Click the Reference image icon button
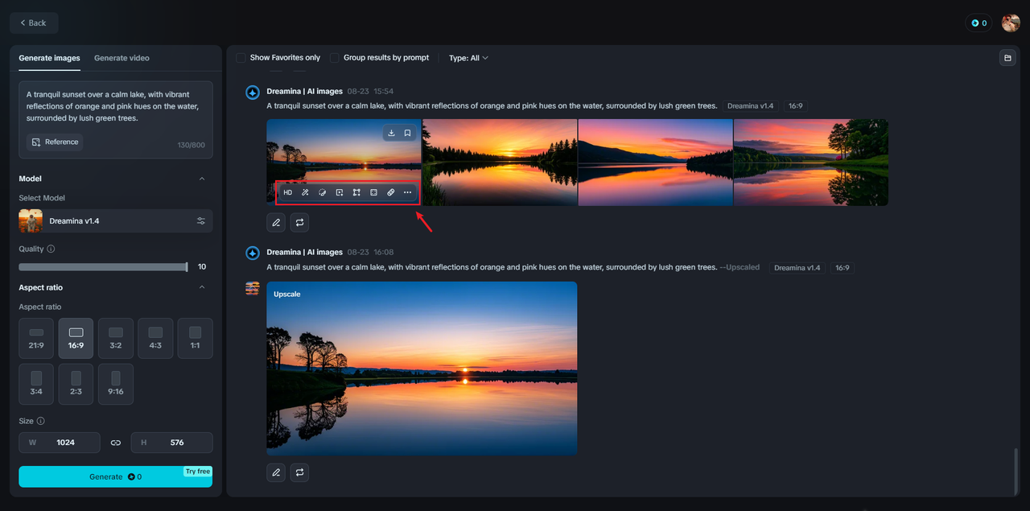Viewport: 1030px width, 511px height. (x=55, y=142)
